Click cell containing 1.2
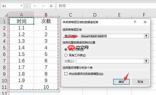 click(22, 34)
